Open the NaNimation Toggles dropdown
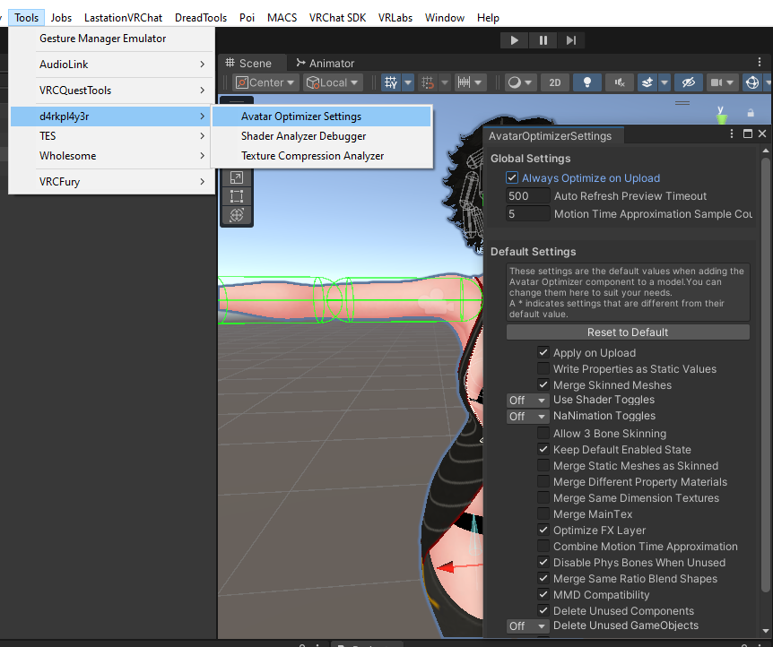The width and height of the screenshot is (773, 647). pos(528,417)
